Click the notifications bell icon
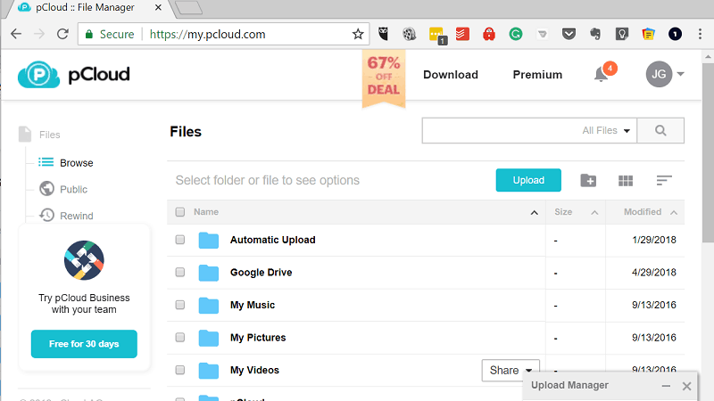This screenshot has height=401, width=714. pos(602,75)
